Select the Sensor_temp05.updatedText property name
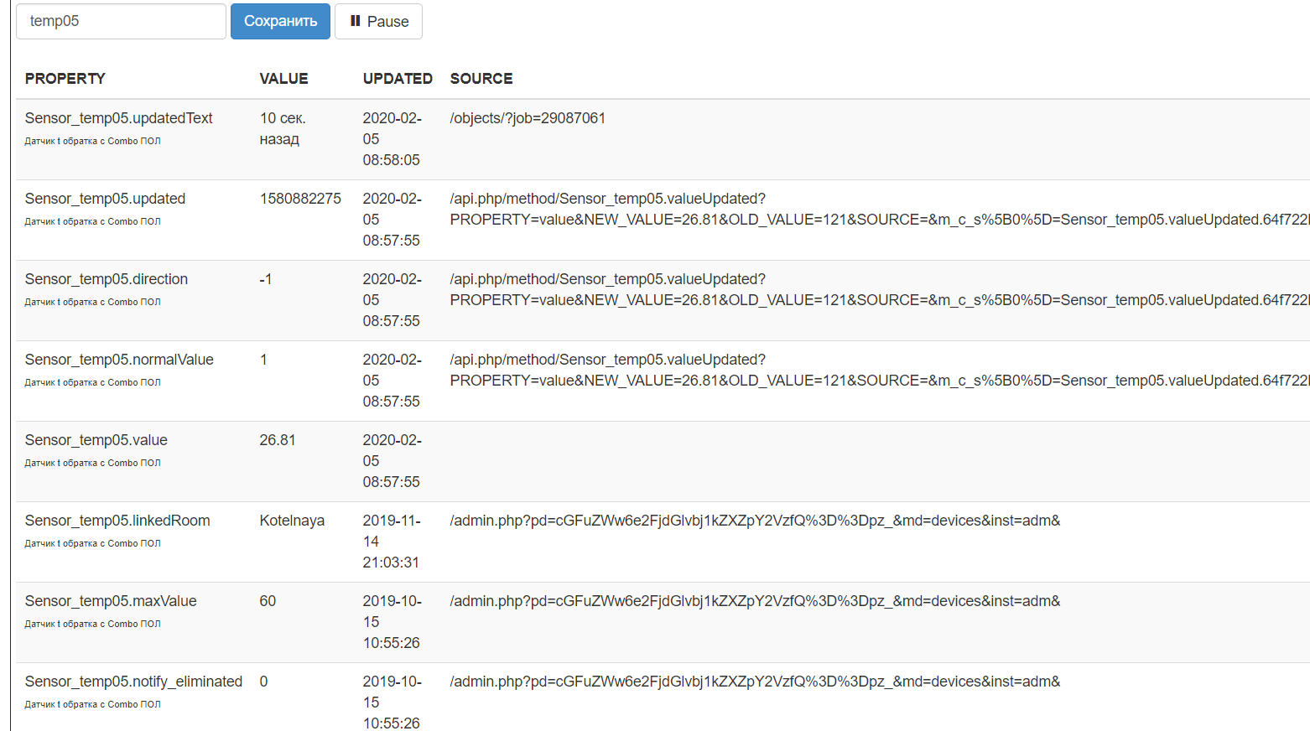This screenshot has width=1310, height=731. pos(119,118)
